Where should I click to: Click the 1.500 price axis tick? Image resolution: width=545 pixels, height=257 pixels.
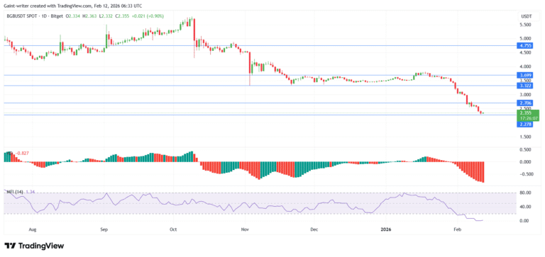(525, 137)
